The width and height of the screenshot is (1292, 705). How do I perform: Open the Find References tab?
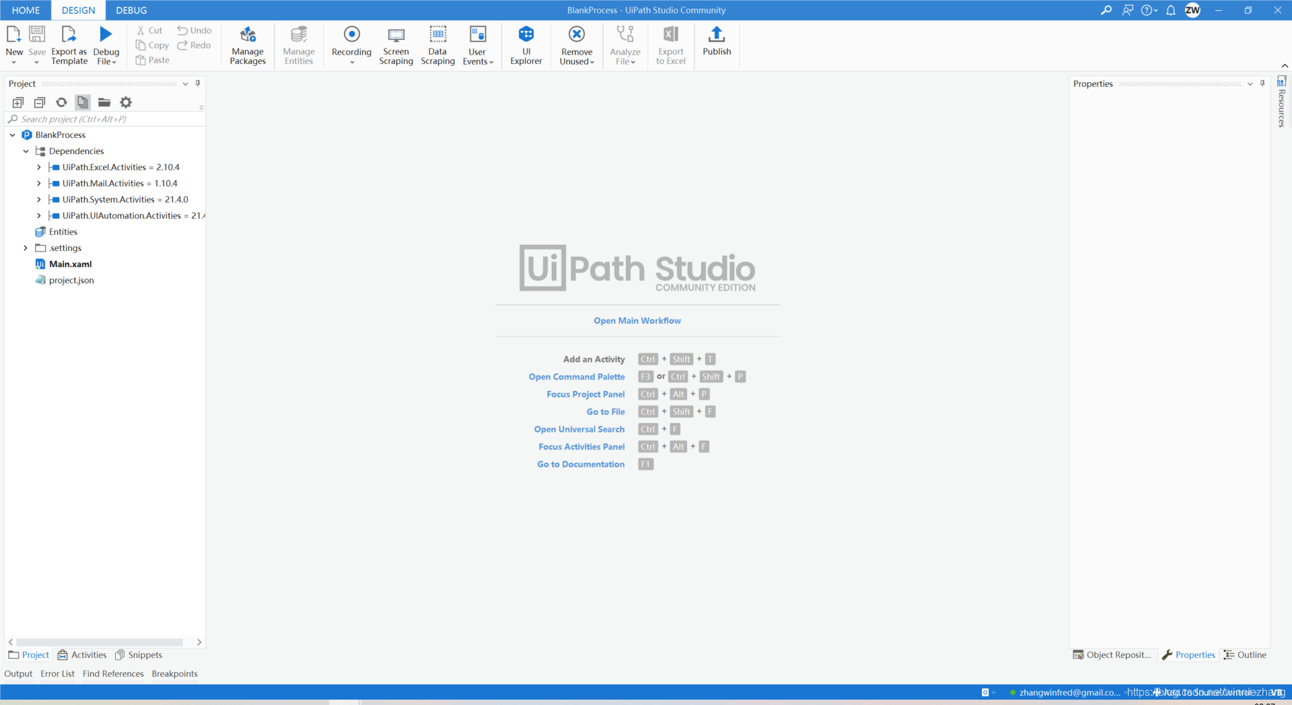point(113,674)
